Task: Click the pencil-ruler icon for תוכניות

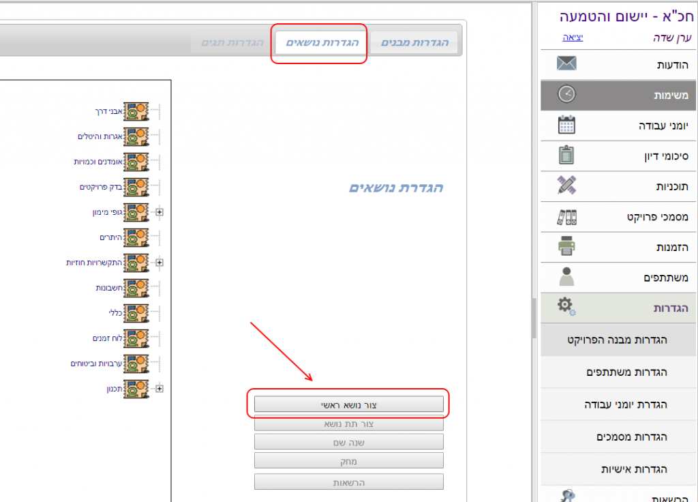Action: 566,186
